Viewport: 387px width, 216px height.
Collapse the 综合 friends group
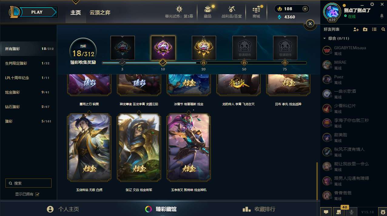pyautogui.click(x=325, y=38)
